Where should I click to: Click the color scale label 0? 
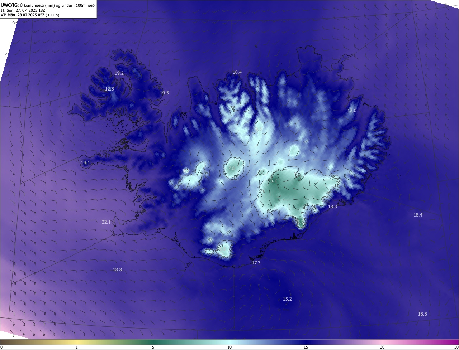point(1,347)
